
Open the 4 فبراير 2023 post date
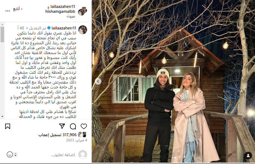tap(77, 140)
